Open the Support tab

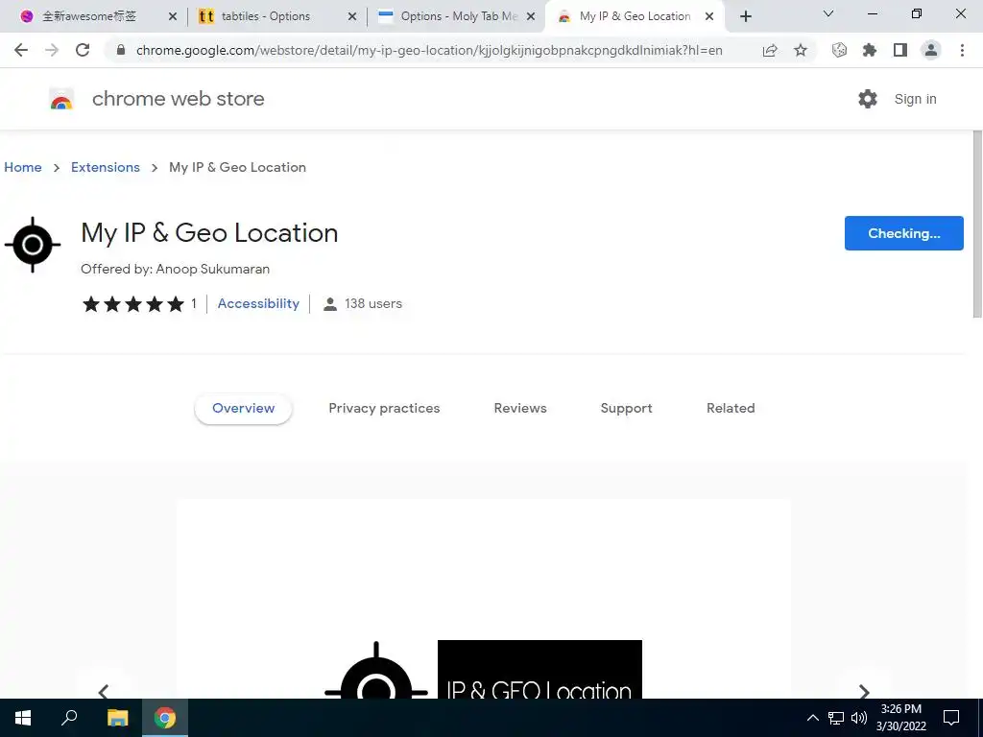point(626,409)
